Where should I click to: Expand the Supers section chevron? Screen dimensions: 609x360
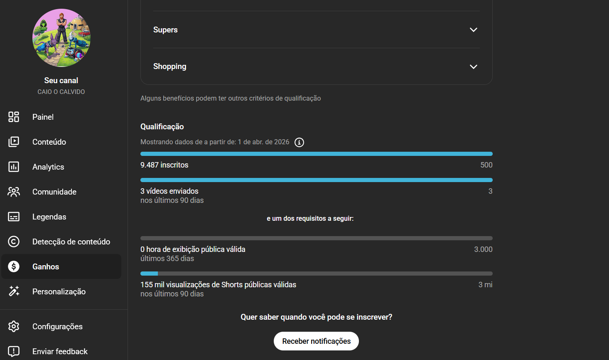pyautogui.click(x=473, y=30)
